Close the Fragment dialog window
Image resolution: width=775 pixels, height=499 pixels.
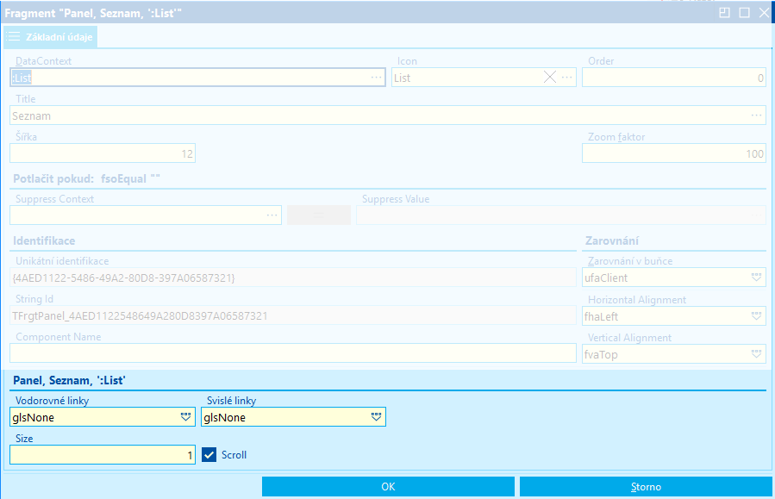(x=764, y=12)
